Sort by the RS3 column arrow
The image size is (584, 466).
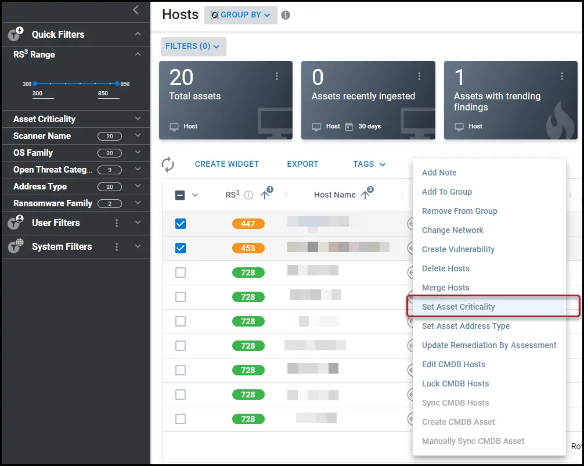[265, 195]
